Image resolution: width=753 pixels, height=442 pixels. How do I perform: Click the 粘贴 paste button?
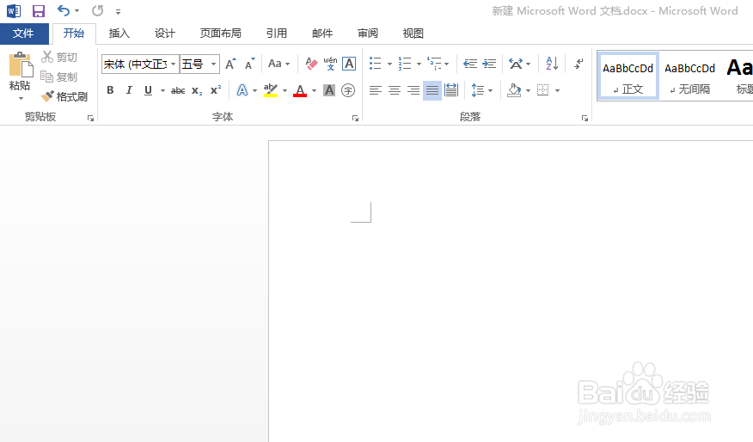pyautogui.click(x=20, y=71)
